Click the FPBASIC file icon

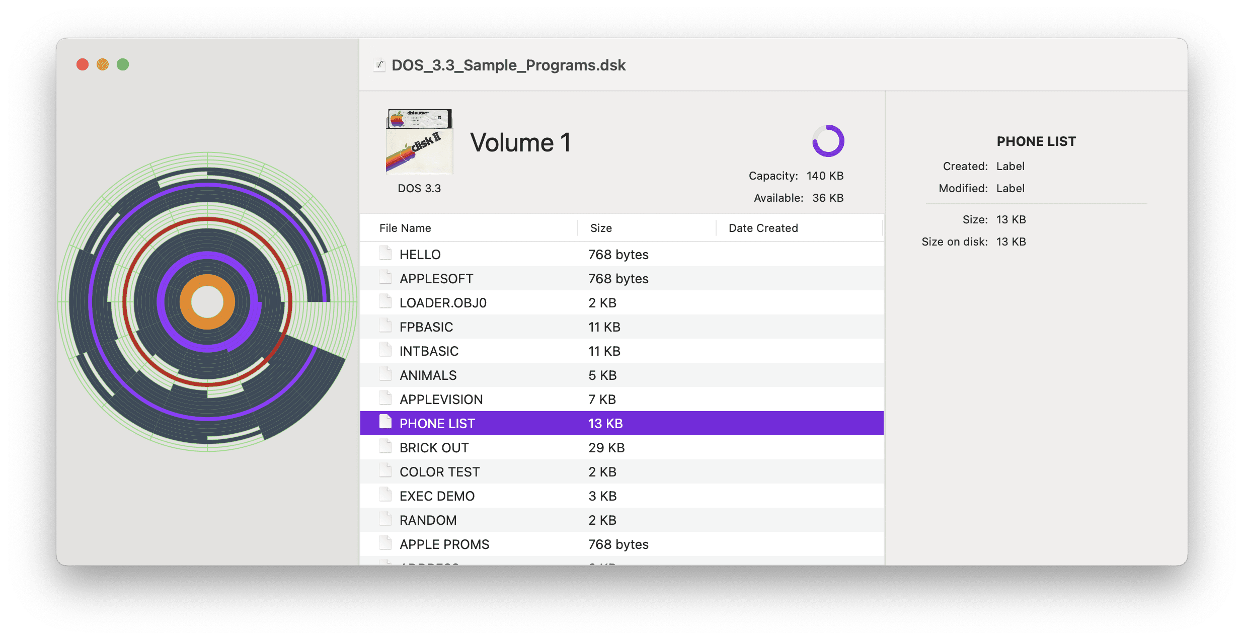(385, 326)
